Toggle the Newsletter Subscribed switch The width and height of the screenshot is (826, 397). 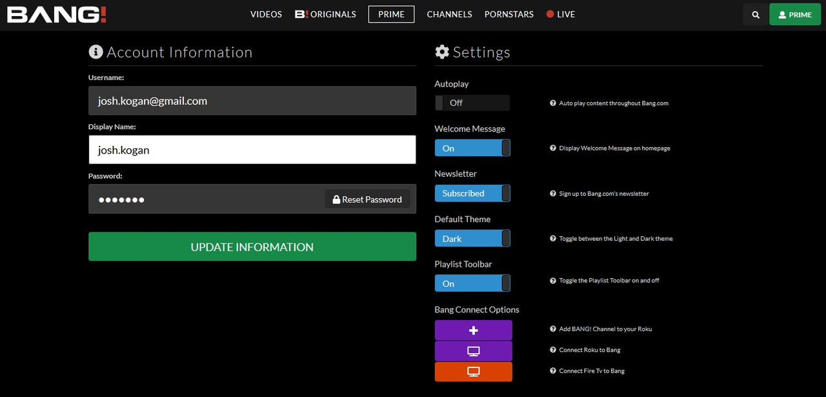(472, 193)
